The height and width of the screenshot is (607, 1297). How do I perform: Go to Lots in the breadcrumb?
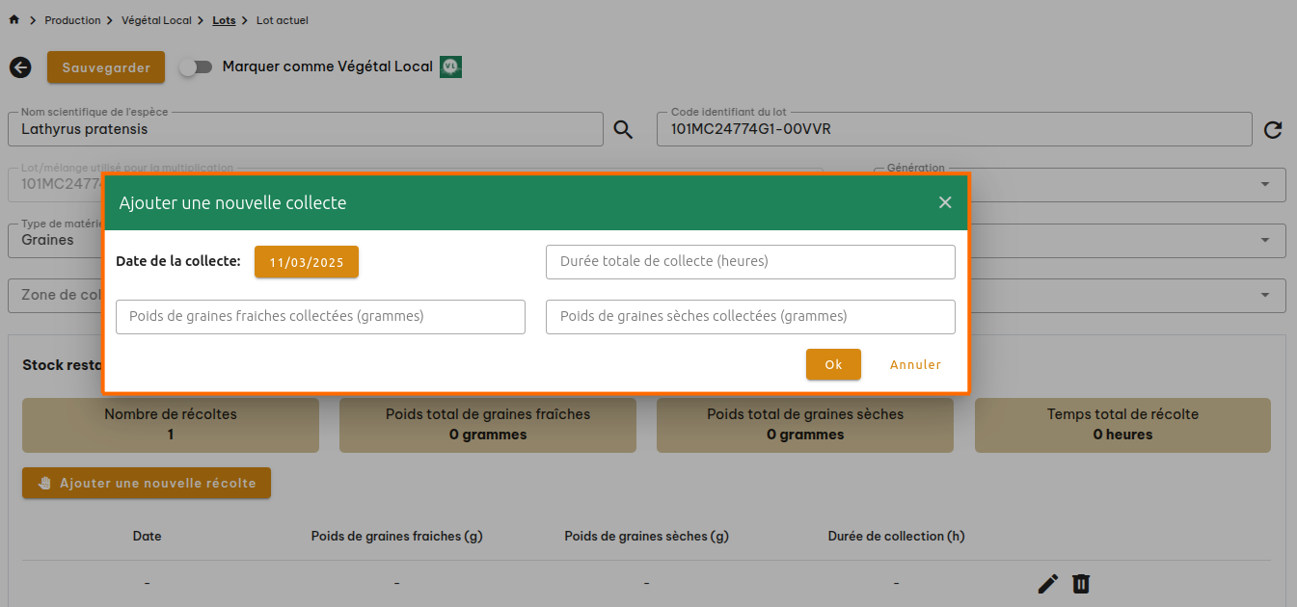(x=224, y=20)
